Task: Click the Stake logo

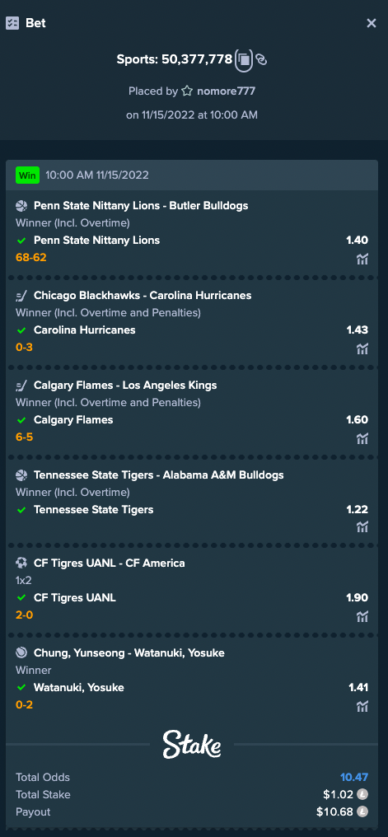Action: (x=192, y=744)
